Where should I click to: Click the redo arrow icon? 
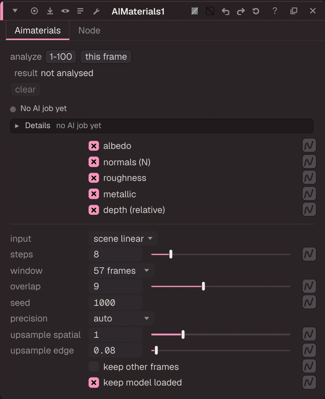tap(241, 11)
